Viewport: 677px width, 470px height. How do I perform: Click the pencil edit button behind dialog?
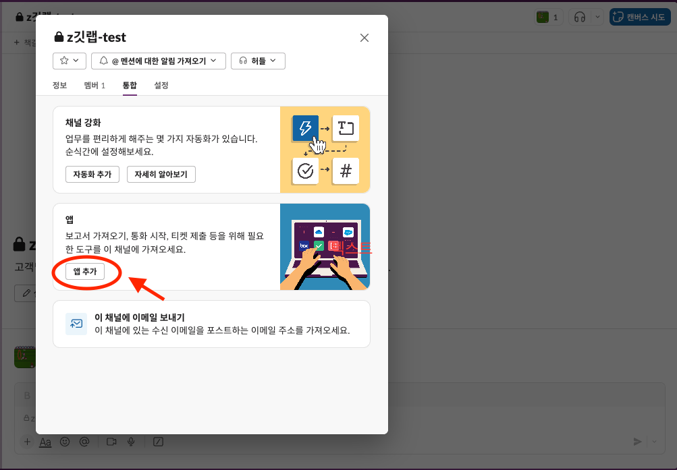pos(26,293)
